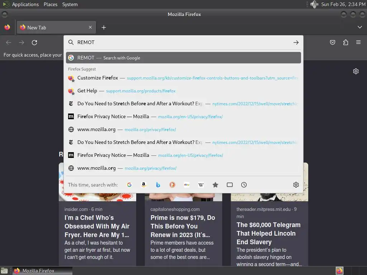
Task: Open first www.mozilla.org suggestion
Action: [x=183, y=129]
